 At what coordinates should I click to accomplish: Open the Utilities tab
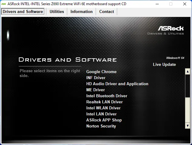point(57,11)
